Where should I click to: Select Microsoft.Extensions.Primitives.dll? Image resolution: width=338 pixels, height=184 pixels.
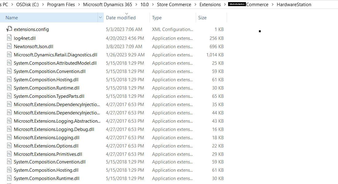click(48, 154)
